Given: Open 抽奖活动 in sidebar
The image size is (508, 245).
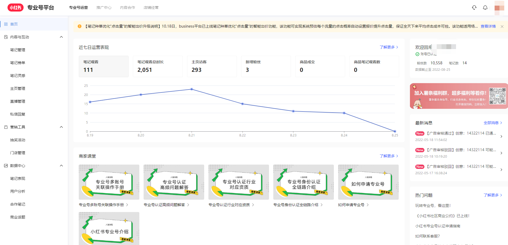Looking at the screenshot, I should 18,140.
